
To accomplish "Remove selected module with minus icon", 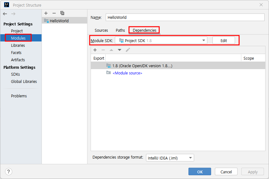I will pyautogui.click(x=54, y=13).
